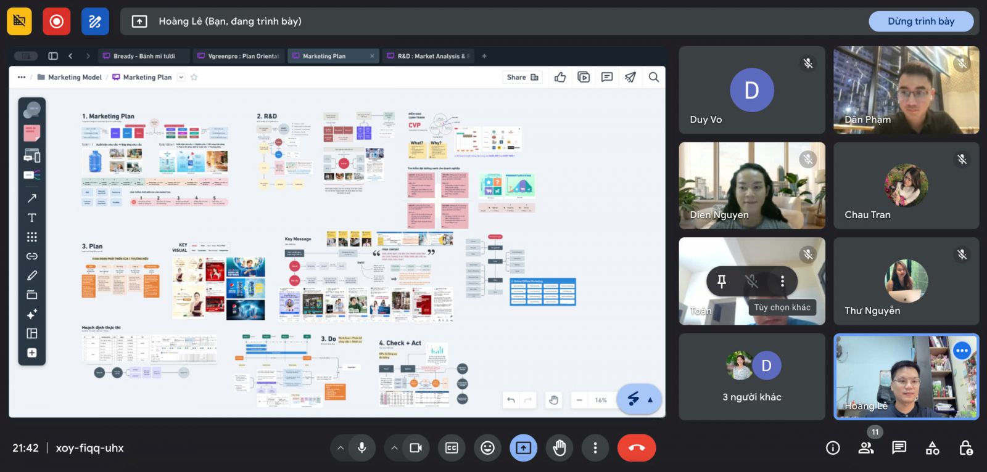Click the yellow icon in Meet's top-left corner

pyautogui.click(x=19, y=22)
